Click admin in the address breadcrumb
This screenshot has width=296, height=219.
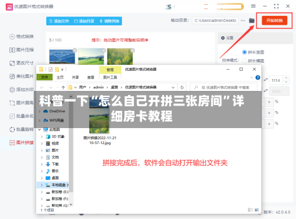tap(98, 87)
